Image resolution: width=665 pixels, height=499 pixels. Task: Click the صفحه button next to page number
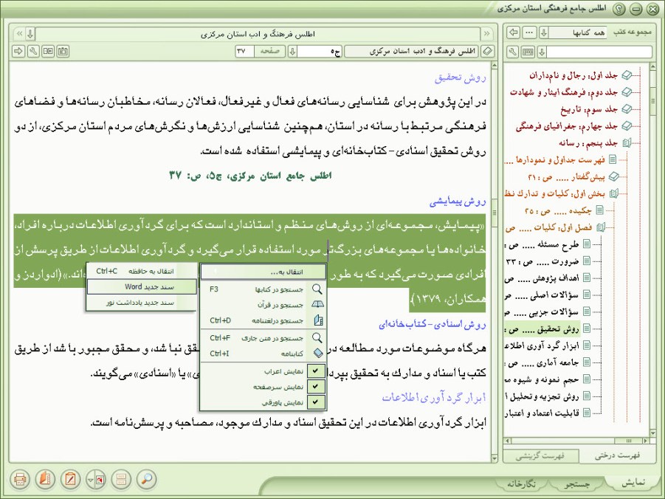point(269,52)
